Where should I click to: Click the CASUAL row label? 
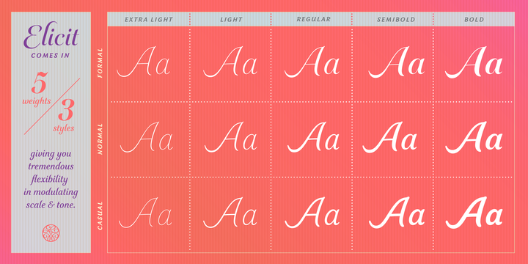[x=100, y=216]
